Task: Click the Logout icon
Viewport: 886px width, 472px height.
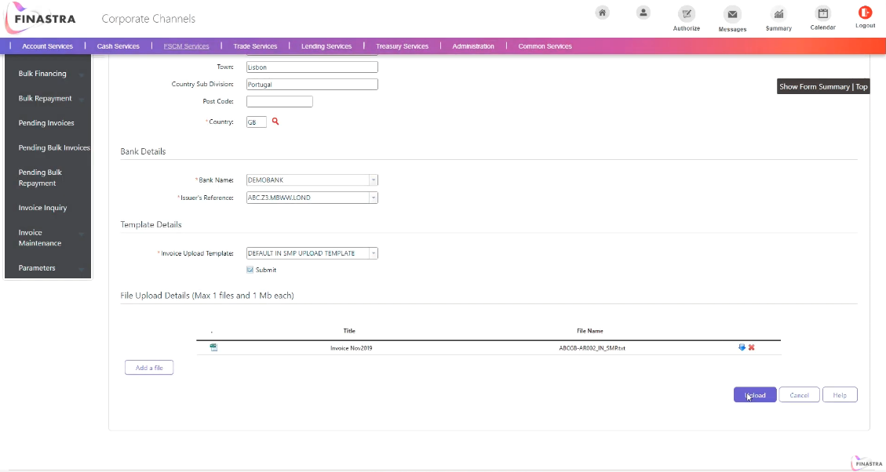Action: pyautogui.click(x=865, y=13)
